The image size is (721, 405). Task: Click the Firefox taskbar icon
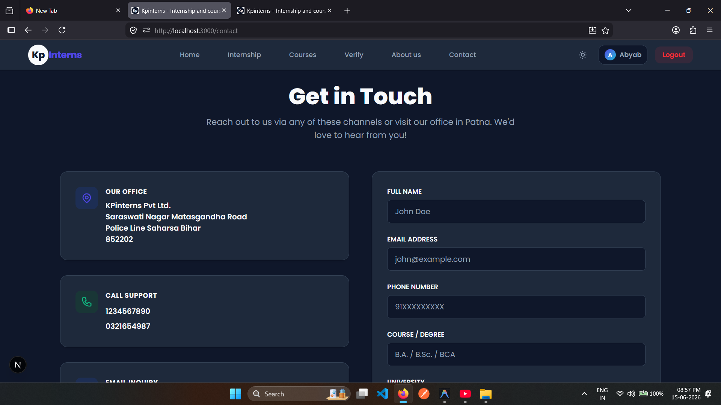point(403,394)
